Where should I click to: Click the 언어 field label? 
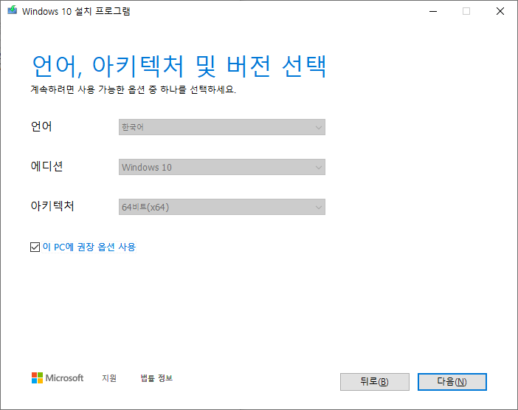click(41, 126)
